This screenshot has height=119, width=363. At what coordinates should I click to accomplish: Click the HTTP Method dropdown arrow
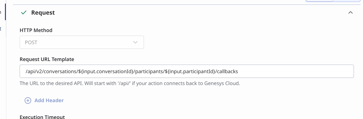[x=135, y=42]
